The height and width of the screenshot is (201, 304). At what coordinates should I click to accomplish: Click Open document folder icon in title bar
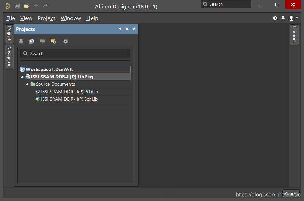point(26,6)
